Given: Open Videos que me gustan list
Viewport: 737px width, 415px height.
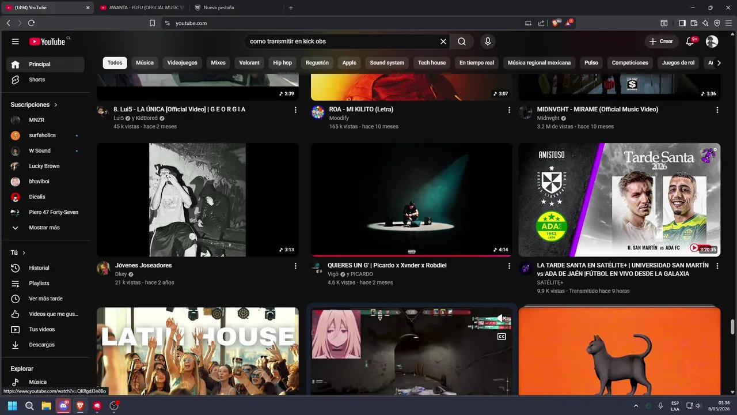Looking at the screenshot, I should [x=45, y=314].
